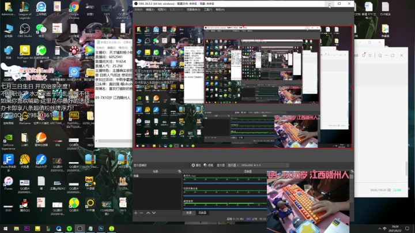Open the display 显示器 1 dropdown in OBS
Screen dimensions: 415x233
pos(258,165)
